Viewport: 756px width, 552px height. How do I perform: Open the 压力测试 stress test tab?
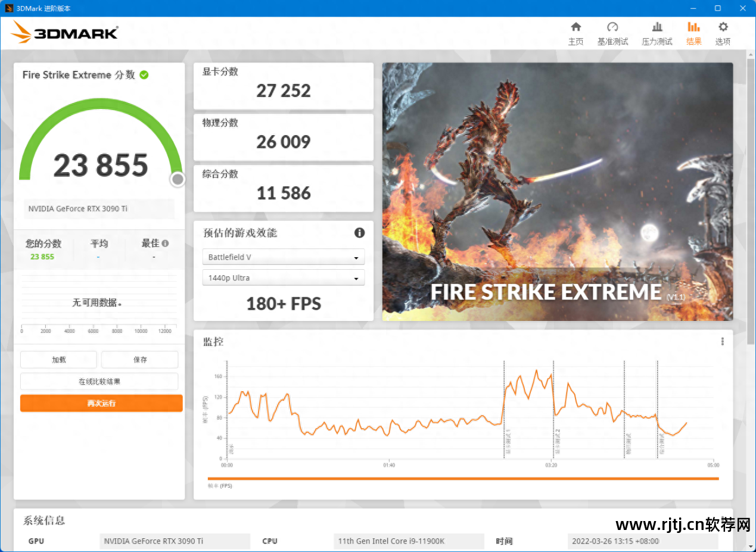click(x=657, y=34)
